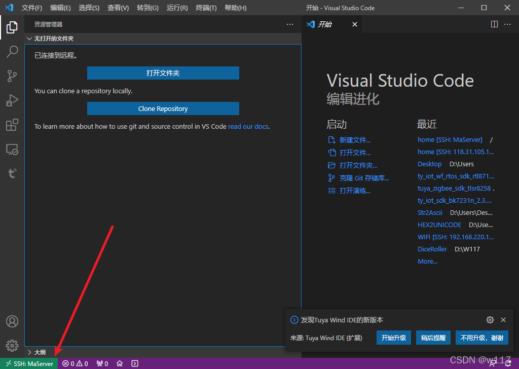The width and height of the screenshot is (519, 369).
Task: Open recent tuya_zigbee_sdk_tlsr8258 project
Action: 454,189
